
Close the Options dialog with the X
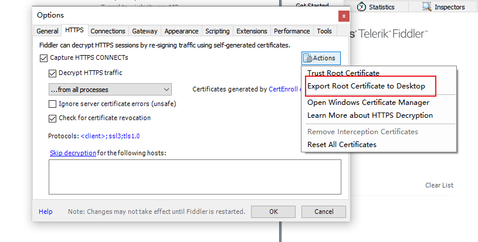344,16
